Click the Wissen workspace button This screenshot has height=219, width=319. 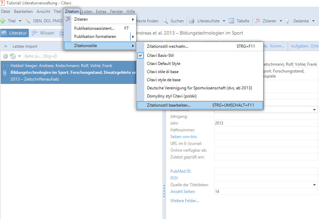tap(43, 33)
